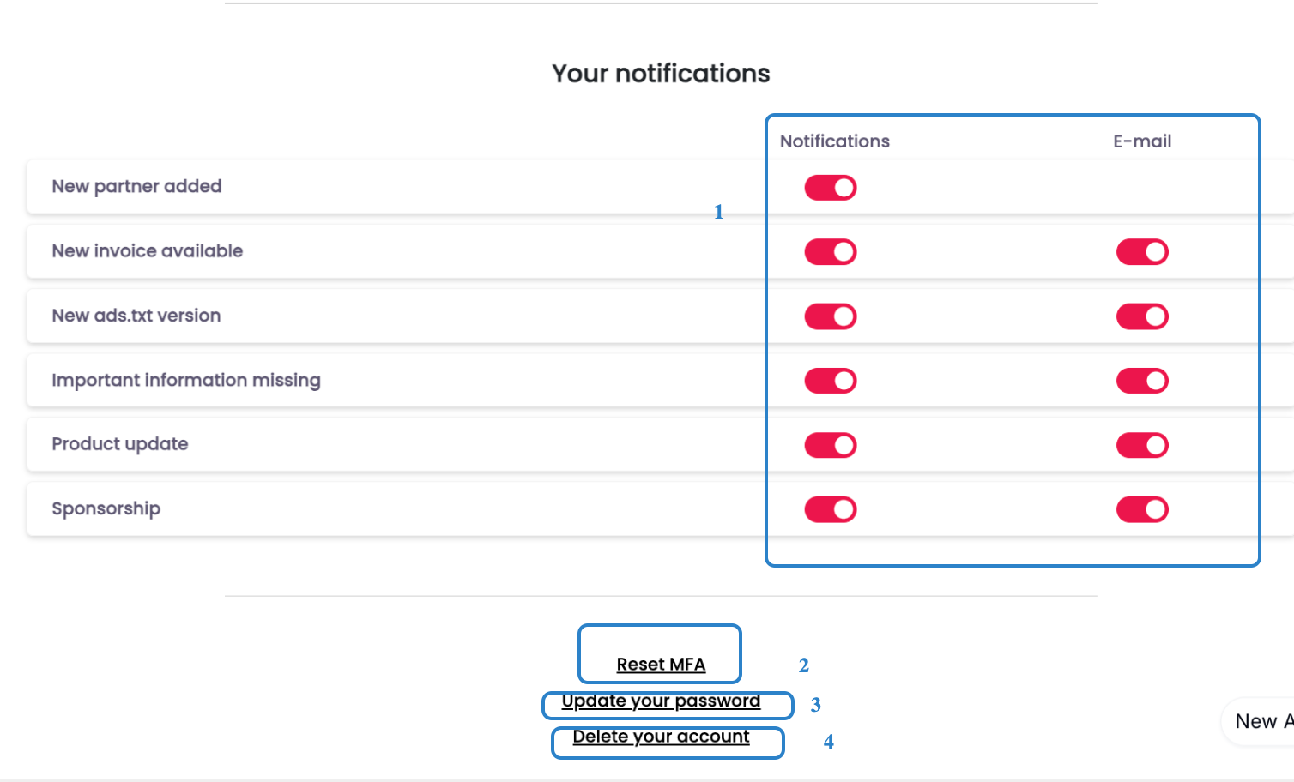The height and width of the screenshot is (782, 1294).
Task: Click the Notifications column header
Action: tap(834, 141)
